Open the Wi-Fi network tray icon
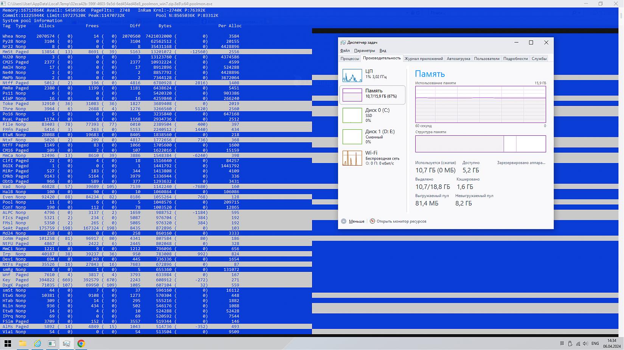The height and width of the screenshot is (350, 624). (578, 344)
